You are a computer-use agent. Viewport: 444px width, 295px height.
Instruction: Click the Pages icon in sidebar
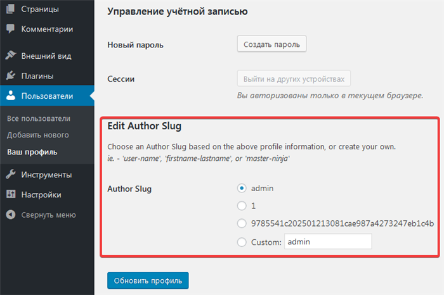[x=11, y=9]
